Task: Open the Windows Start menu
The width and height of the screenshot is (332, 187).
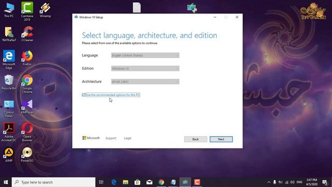Action: coord(6,182)
